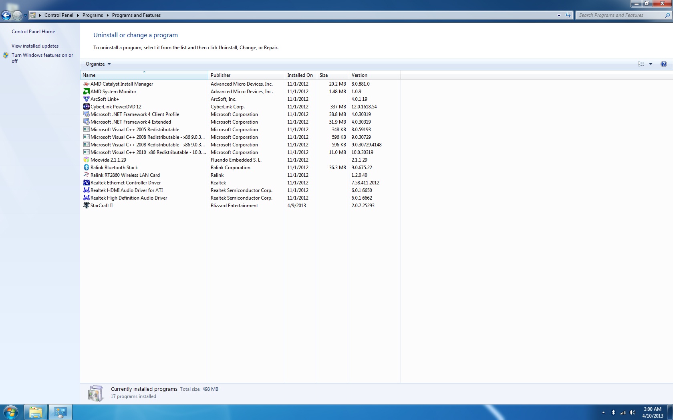Open the Organize dropdown menu

[98, 64]
